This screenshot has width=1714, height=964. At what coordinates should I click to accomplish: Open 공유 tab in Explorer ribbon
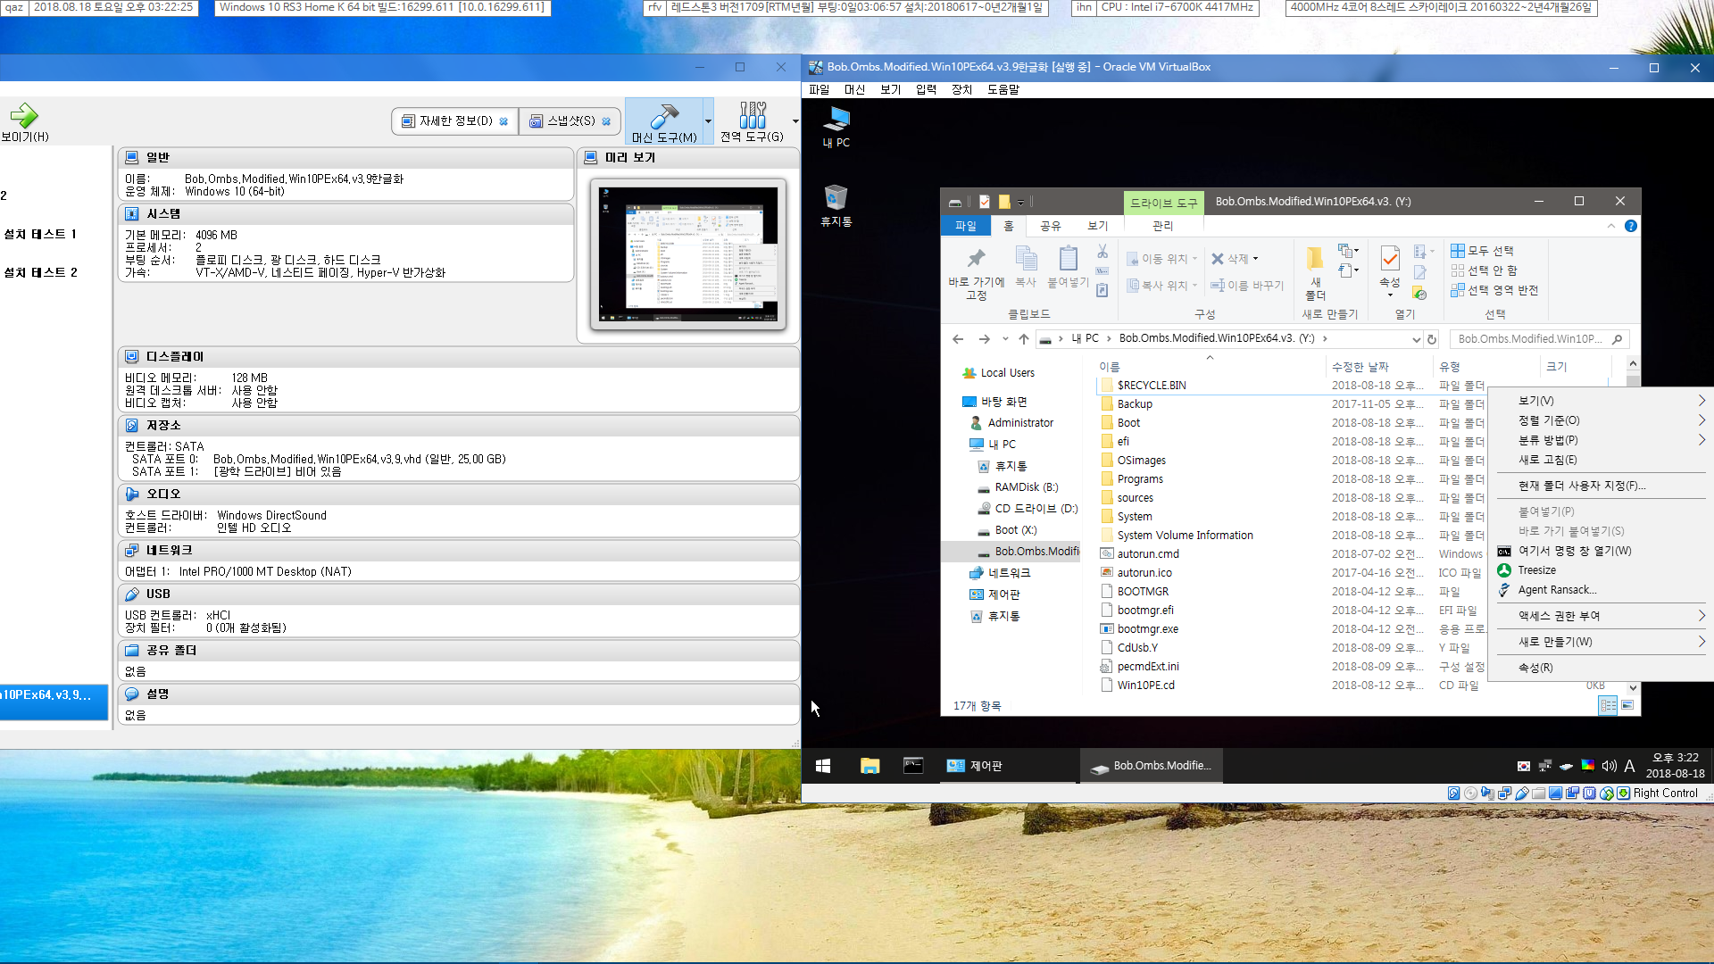pos(1052,226)
